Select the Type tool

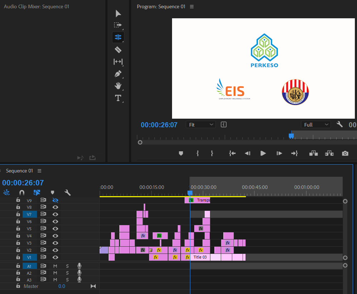[118, 98]
